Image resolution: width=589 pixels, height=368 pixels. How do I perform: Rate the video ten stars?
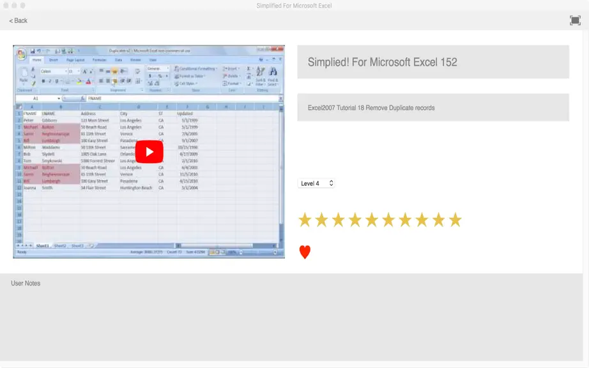pos(455,220)
